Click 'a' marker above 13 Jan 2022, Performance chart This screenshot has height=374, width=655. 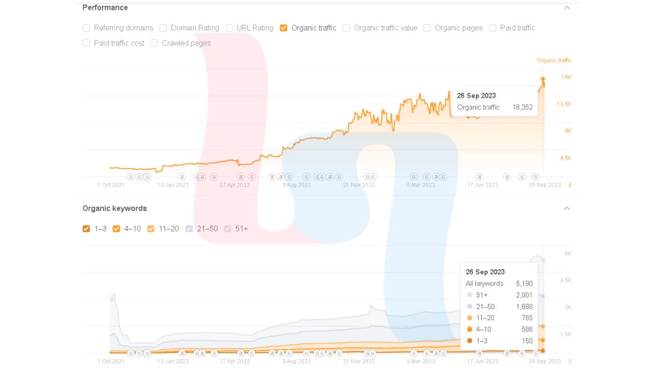coord(182,177)
